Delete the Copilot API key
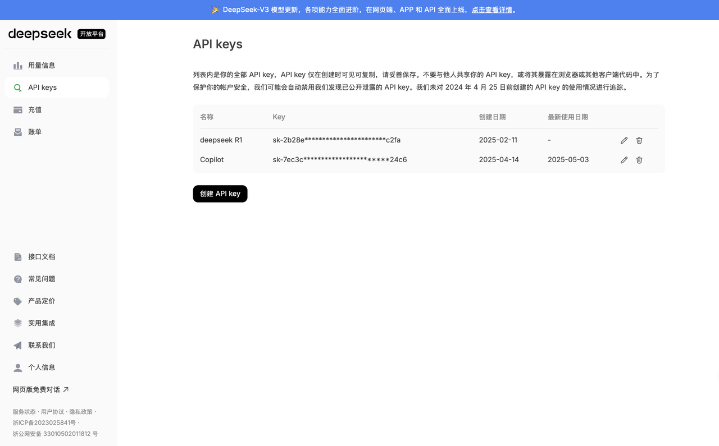The height and width of the screenshot is (446, 719). pyautogui.click(x=639, y=160)
